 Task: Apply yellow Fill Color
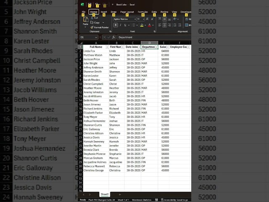142,25
